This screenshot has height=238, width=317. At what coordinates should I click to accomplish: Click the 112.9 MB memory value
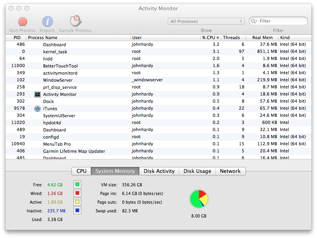point(267,144)
